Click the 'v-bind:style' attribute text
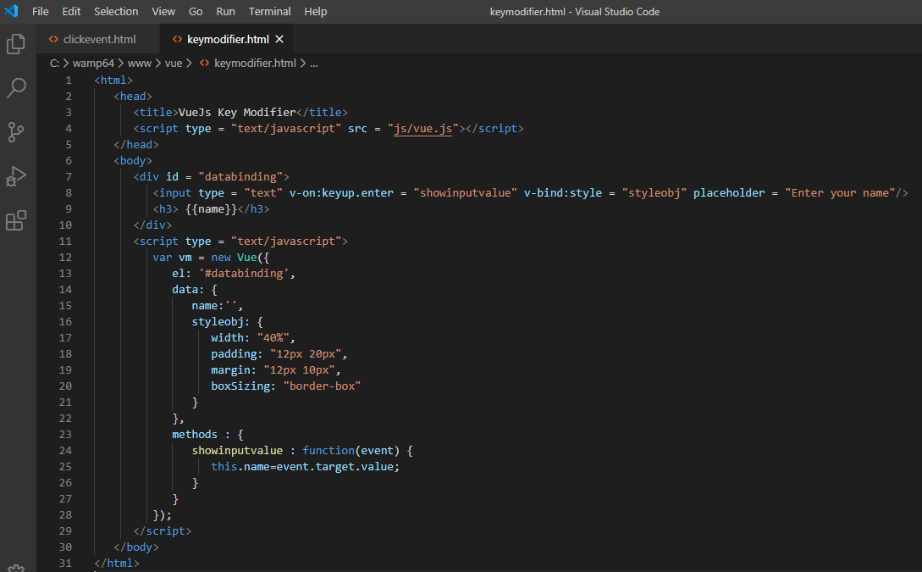Screen dimensions: 922x572 coord(563,192)
